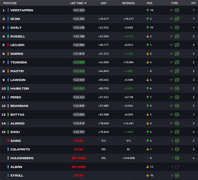This screenshot has height=180, width=198.
Task: Click Piastri's tyre compound icon
Action: click(177, 71)
